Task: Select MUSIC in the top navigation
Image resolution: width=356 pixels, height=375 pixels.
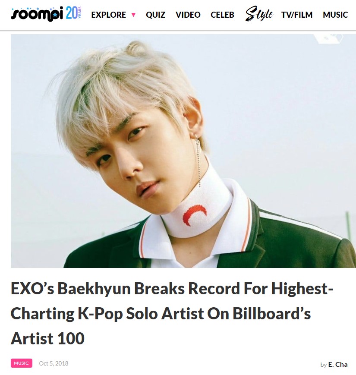Action: tap(335, 15)
